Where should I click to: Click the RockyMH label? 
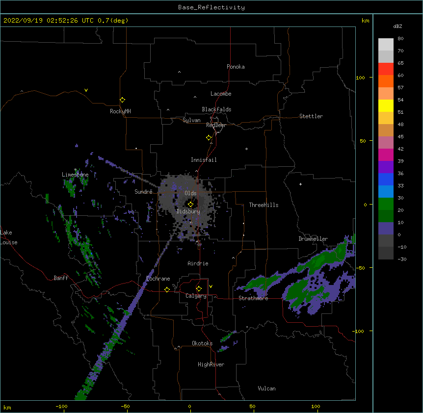click(120, 111)
